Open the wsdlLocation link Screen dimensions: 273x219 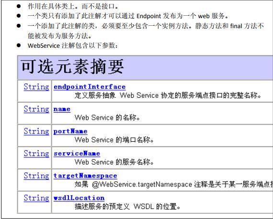pos(79,198)
